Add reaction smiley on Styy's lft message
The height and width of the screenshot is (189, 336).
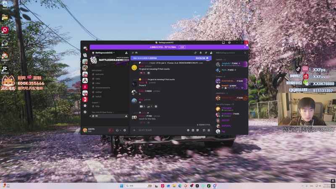click(156, 107)
